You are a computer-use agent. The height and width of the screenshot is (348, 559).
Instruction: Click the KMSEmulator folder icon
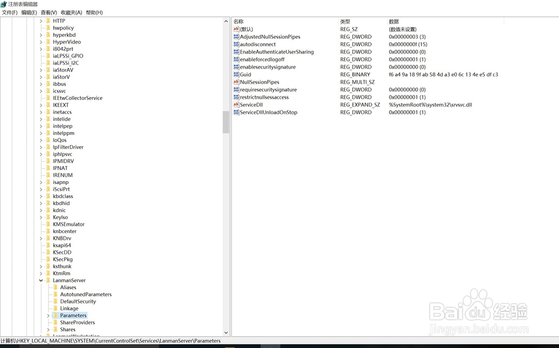coord(49,224)
